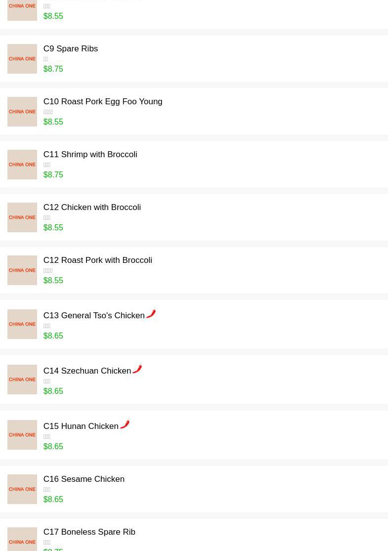The width and height of the screenshot is (388, 551).
Task: Click the China One thumbnail for Chicken with Broccoli
Action: point(22,217)
